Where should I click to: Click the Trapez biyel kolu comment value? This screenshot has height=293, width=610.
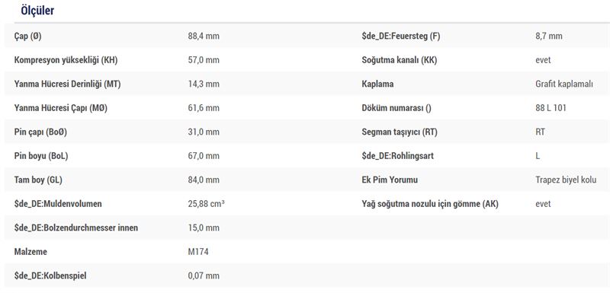tap(566, 180)
